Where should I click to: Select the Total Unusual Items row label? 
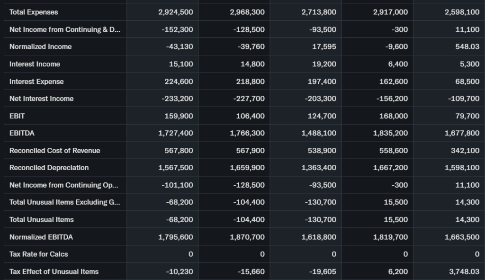tap(41, 219)
